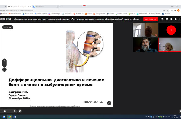Screen dimensions: 181x120
Task: Select the СГ participant avatar tile
Action: [171, 30]
